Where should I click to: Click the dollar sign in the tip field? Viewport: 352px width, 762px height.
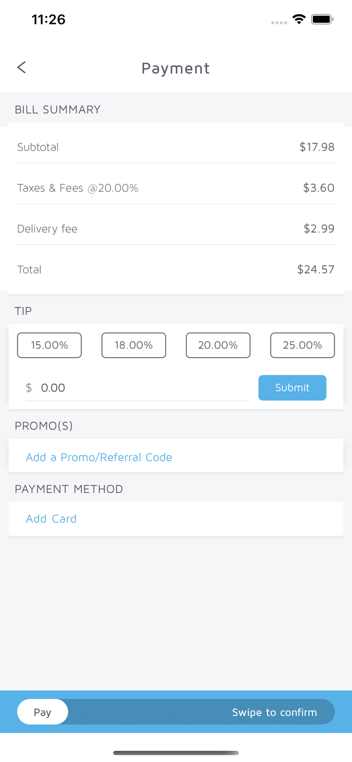coord(29,388)
